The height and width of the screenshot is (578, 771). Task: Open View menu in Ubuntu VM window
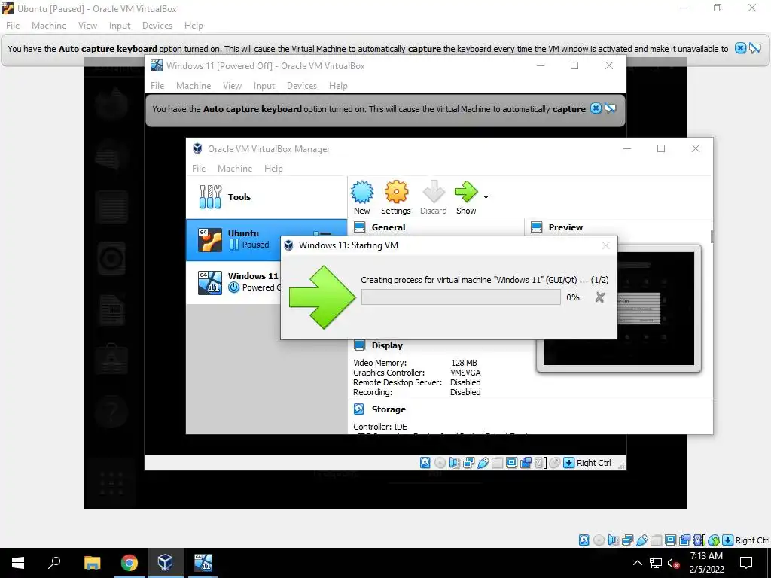coord(87,26)
